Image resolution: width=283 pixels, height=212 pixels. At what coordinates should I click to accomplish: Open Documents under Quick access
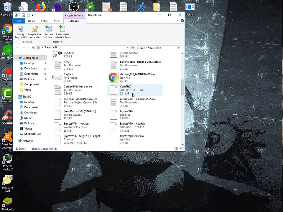click(x=31, y=74)
